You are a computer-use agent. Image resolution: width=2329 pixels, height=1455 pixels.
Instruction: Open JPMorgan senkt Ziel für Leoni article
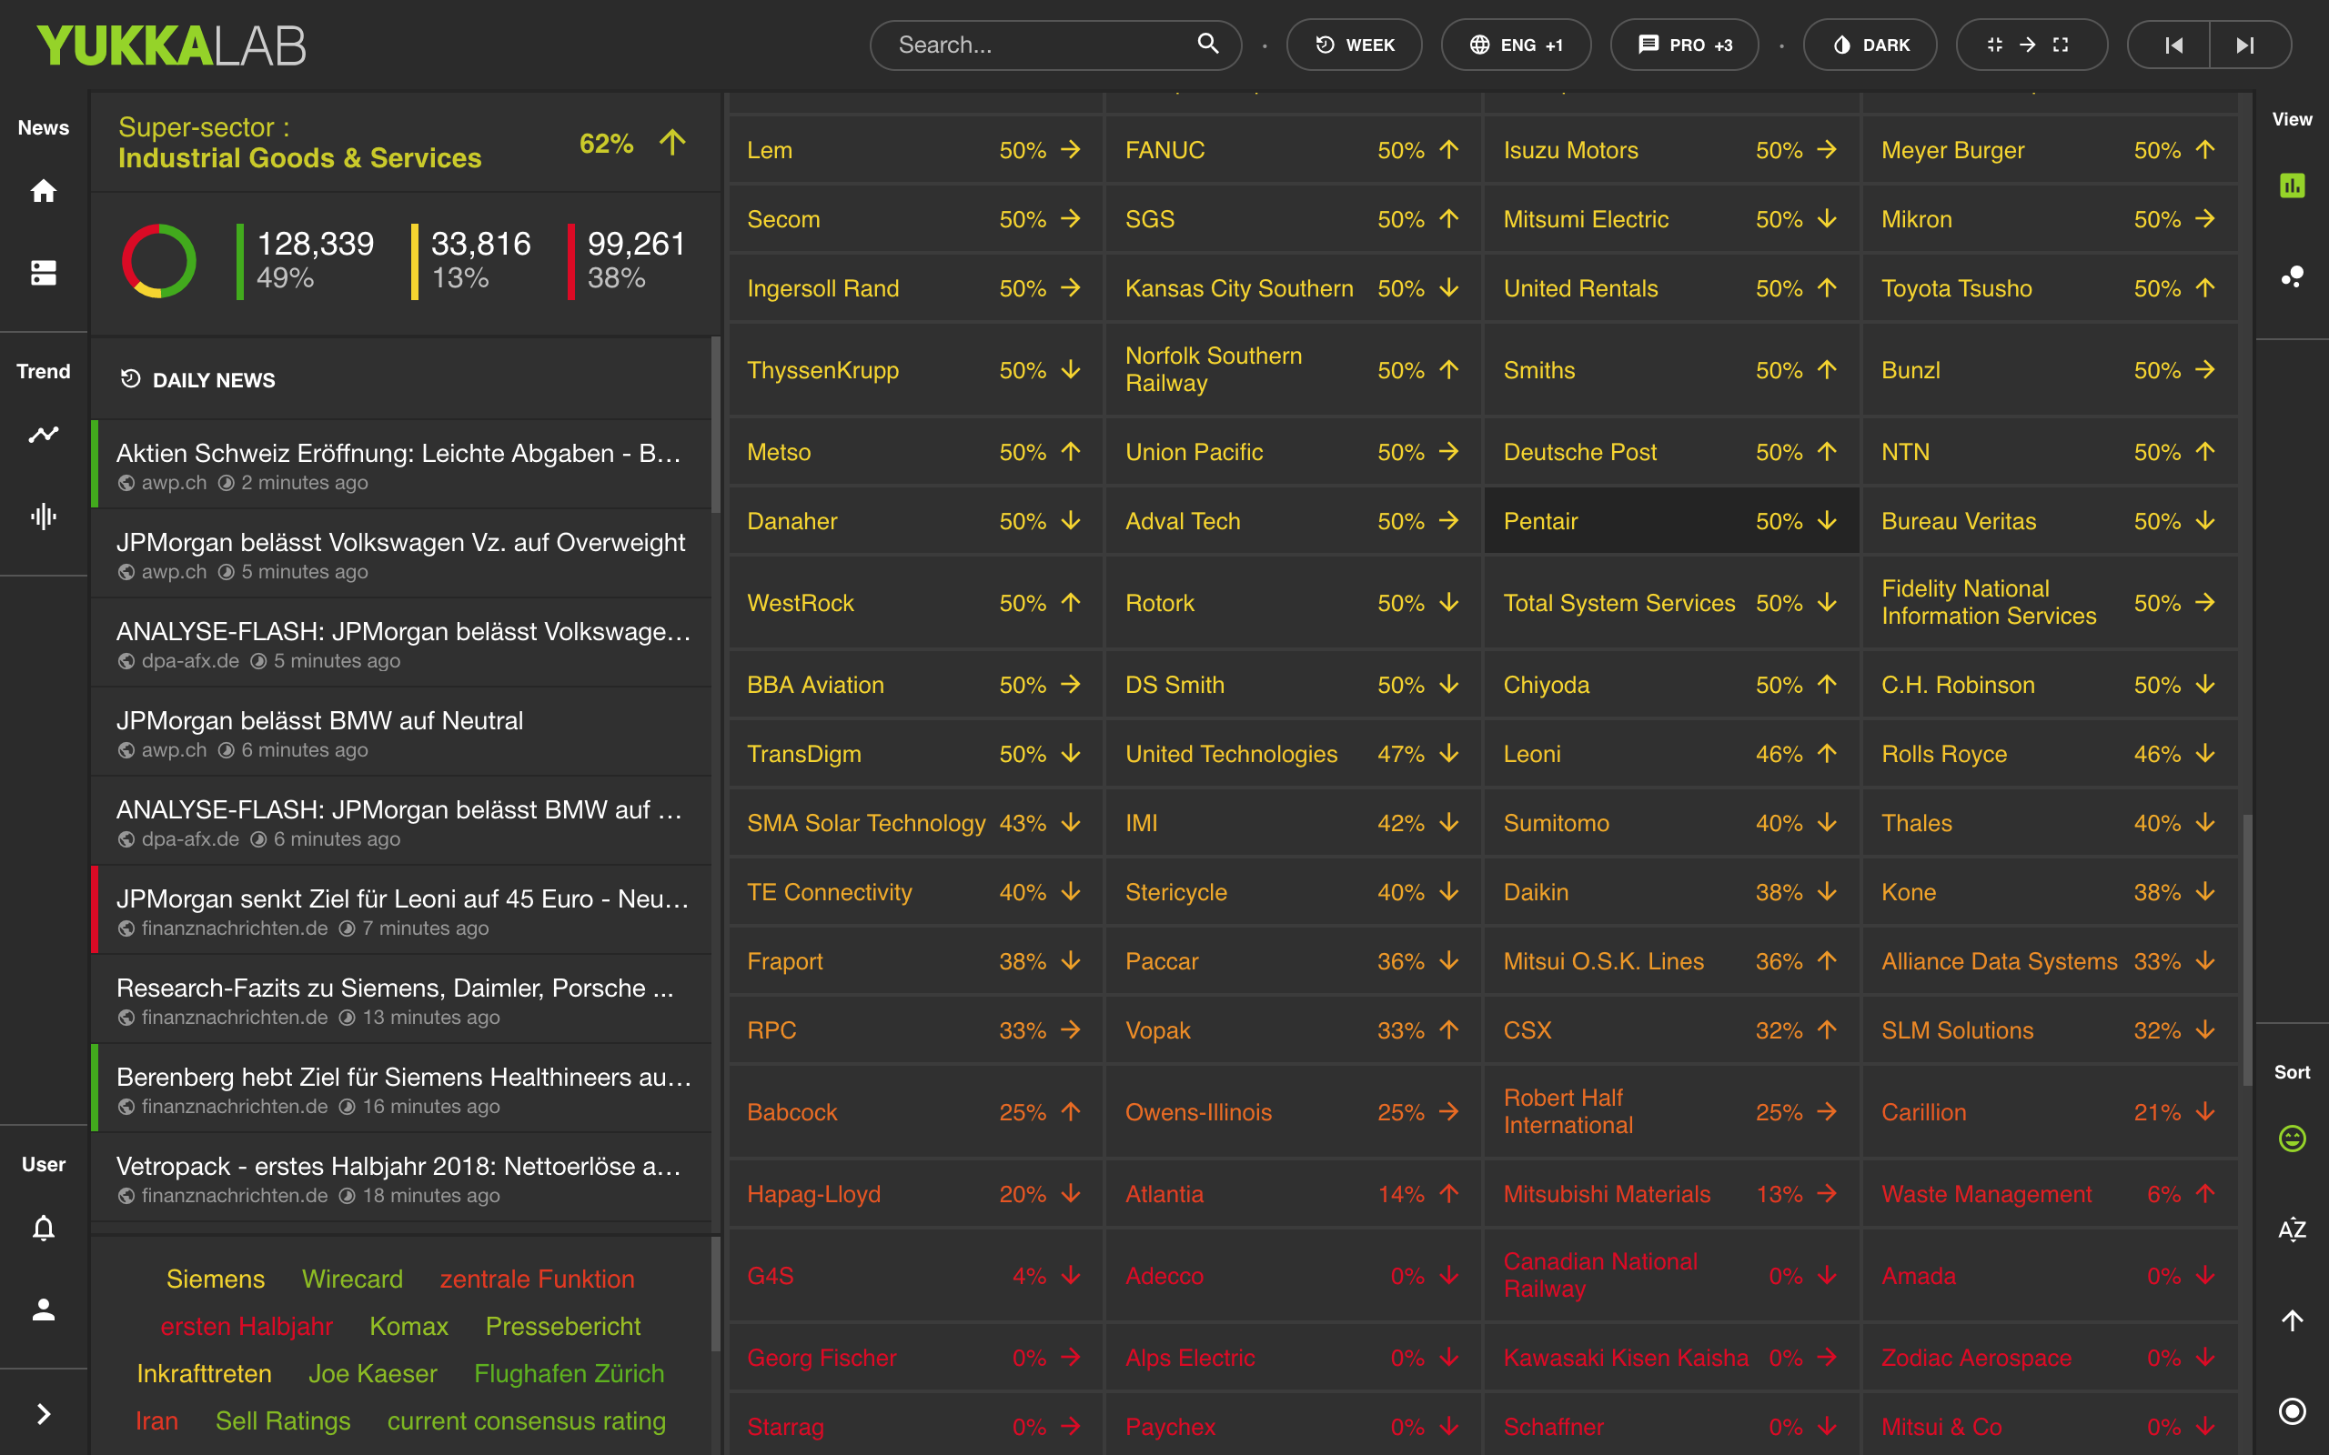pos(401,910)
